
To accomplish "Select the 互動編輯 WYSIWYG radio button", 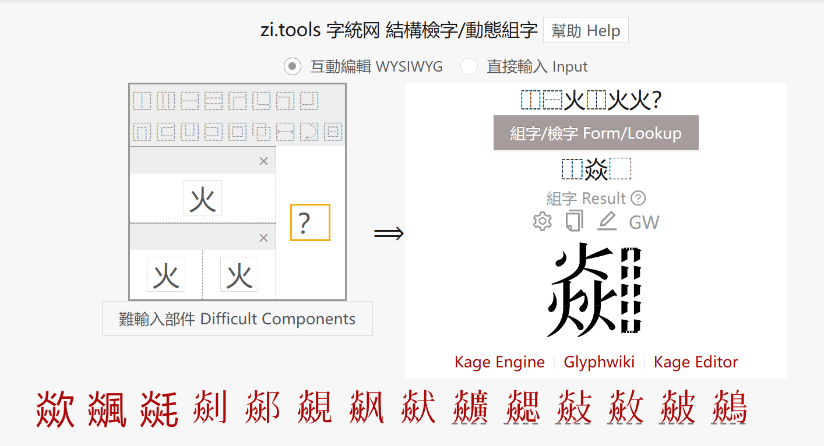I will (x=291, y=66).
